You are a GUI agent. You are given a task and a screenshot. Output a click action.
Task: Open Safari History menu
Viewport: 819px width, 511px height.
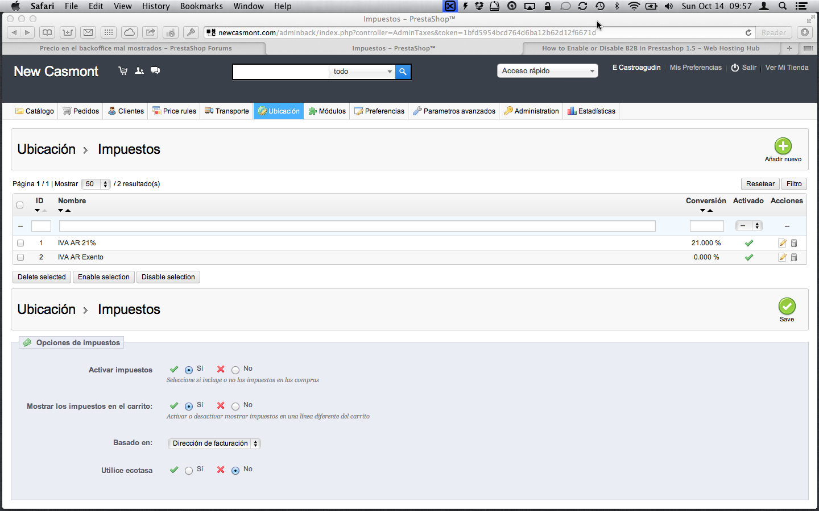[x=156, y=6]
